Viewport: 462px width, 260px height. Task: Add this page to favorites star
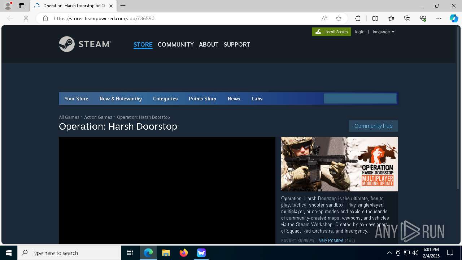[339, 18]
